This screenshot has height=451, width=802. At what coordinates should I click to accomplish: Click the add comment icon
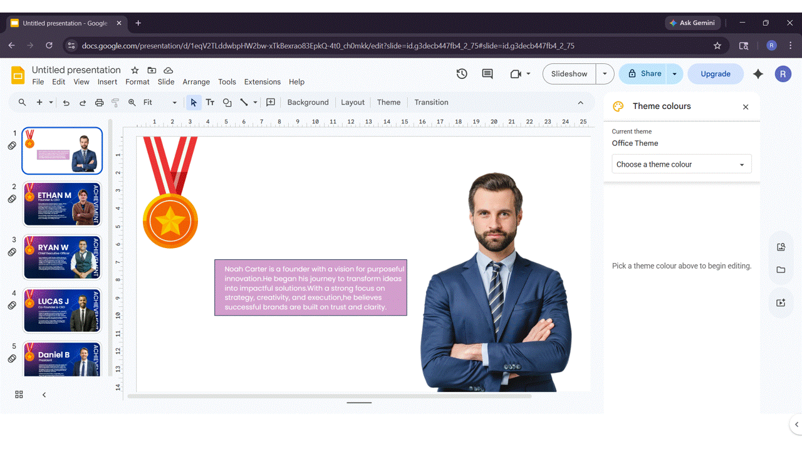coord(270,102)
